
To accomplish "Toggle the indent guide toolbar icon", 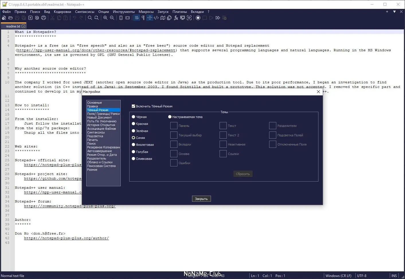I will 150,18.
